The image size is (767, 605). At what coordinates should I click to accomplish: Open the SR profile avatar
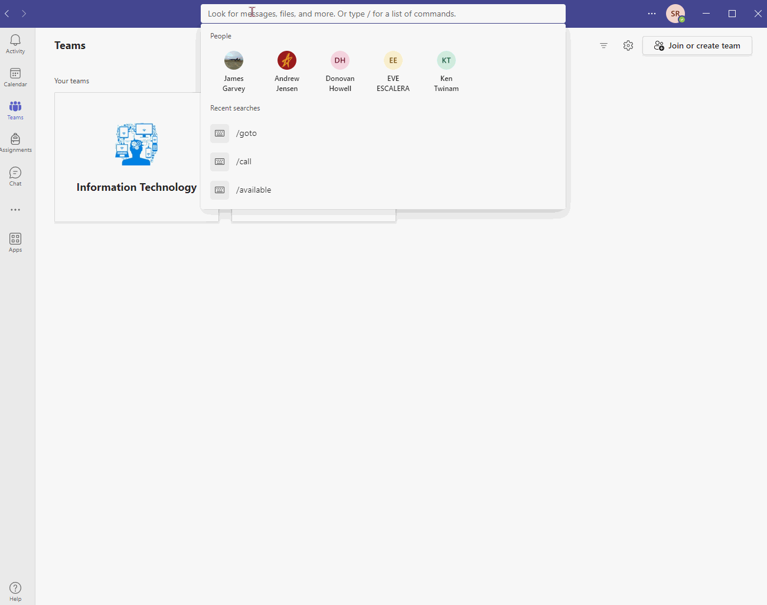click(675, 14)
